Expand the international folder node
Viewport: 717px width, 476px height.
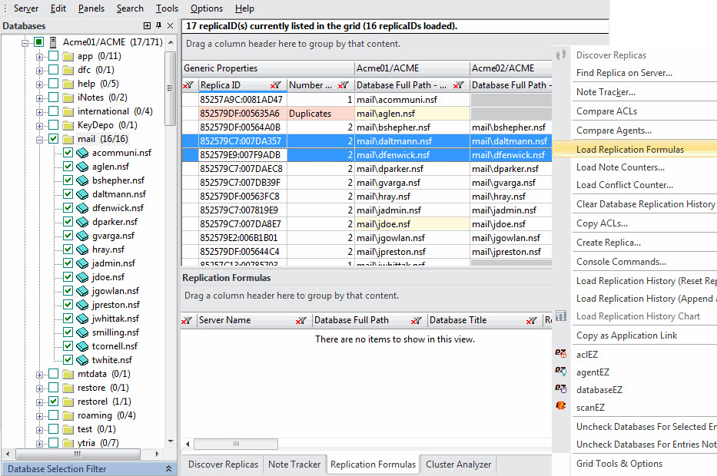[38, 111]
